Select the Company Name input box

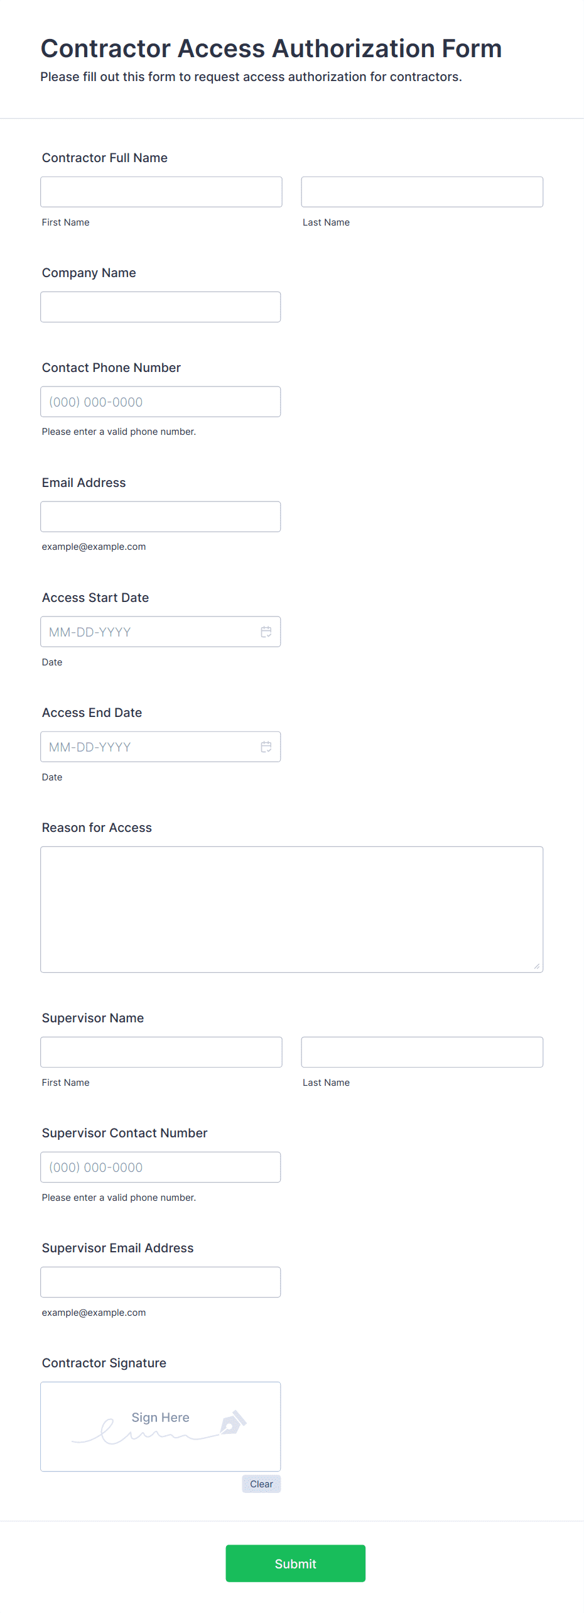point(160,307)
